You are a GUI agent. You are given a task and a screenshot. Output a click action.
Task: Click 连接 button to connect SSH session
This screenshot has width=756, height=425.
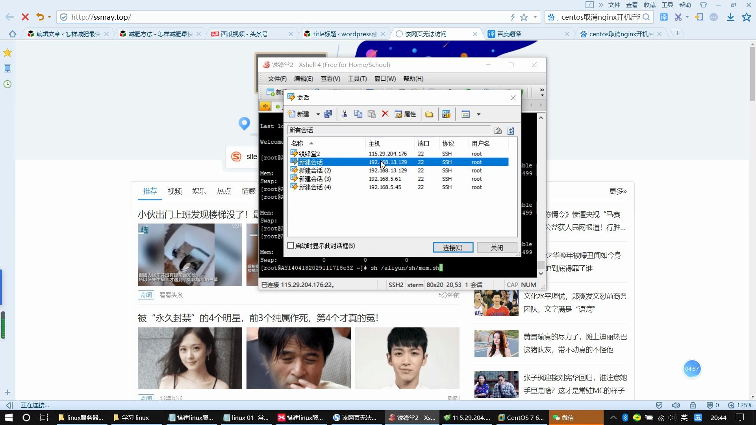[452, 248]
